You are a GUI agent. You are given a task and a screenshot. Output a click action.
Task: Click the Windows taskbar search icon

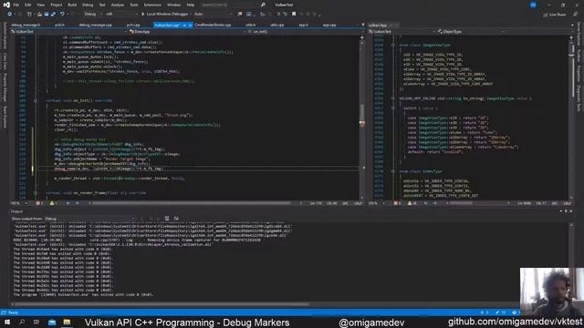pos(22,322)
